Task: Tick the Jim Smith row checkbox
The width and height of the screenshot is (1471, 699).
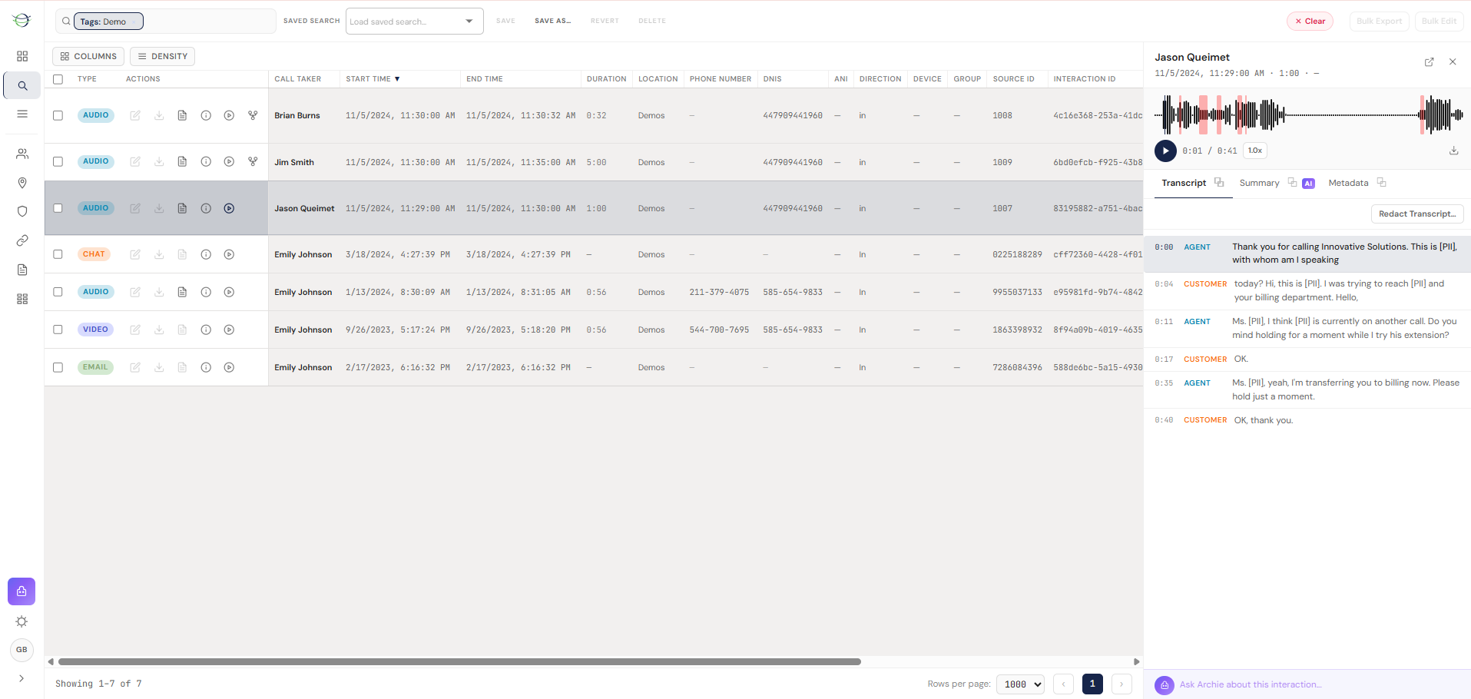Action: click(58, 162)
